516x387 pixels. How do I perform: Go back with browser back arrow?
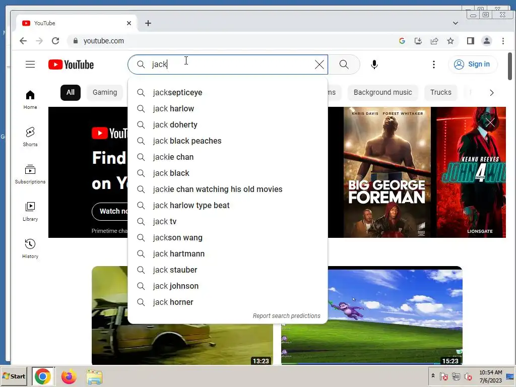pos(23,41)
